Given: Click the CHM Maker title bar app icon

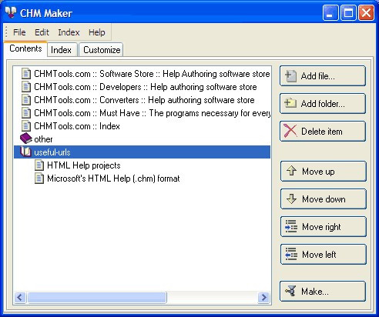Looking at the screenshot, I should [x=11, y=12].
